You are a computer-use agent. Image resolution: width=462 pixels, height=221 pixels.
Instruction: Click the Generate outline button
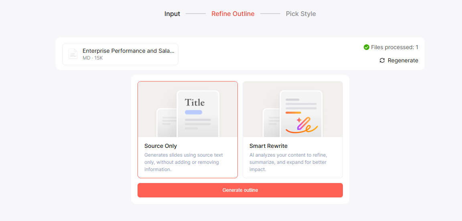point(240,190)
